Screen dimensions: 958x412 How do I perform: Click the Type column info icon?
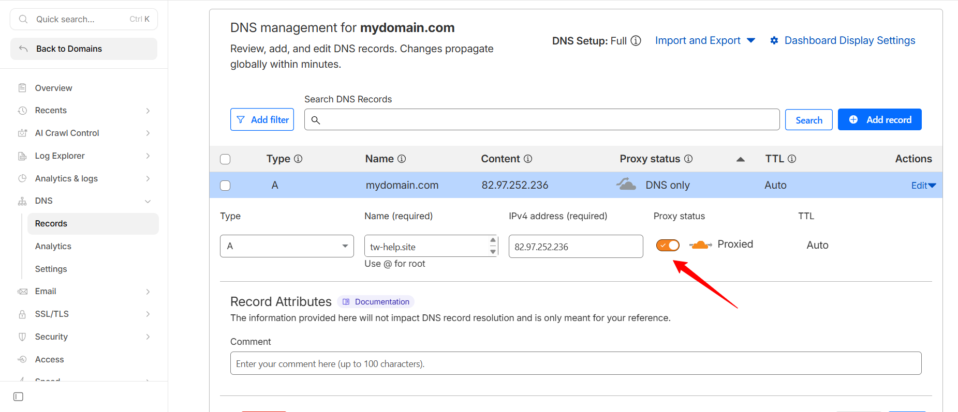[x=298, y=159]
